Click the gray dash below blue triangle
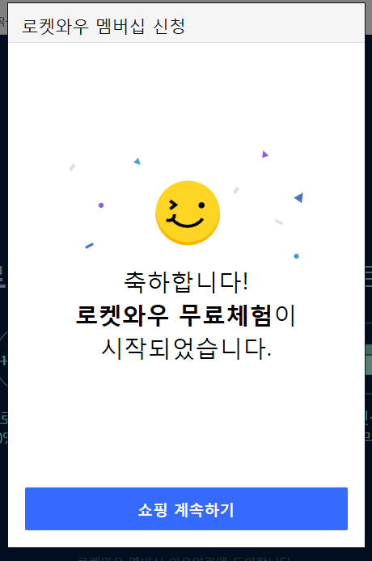 (278, 221)
